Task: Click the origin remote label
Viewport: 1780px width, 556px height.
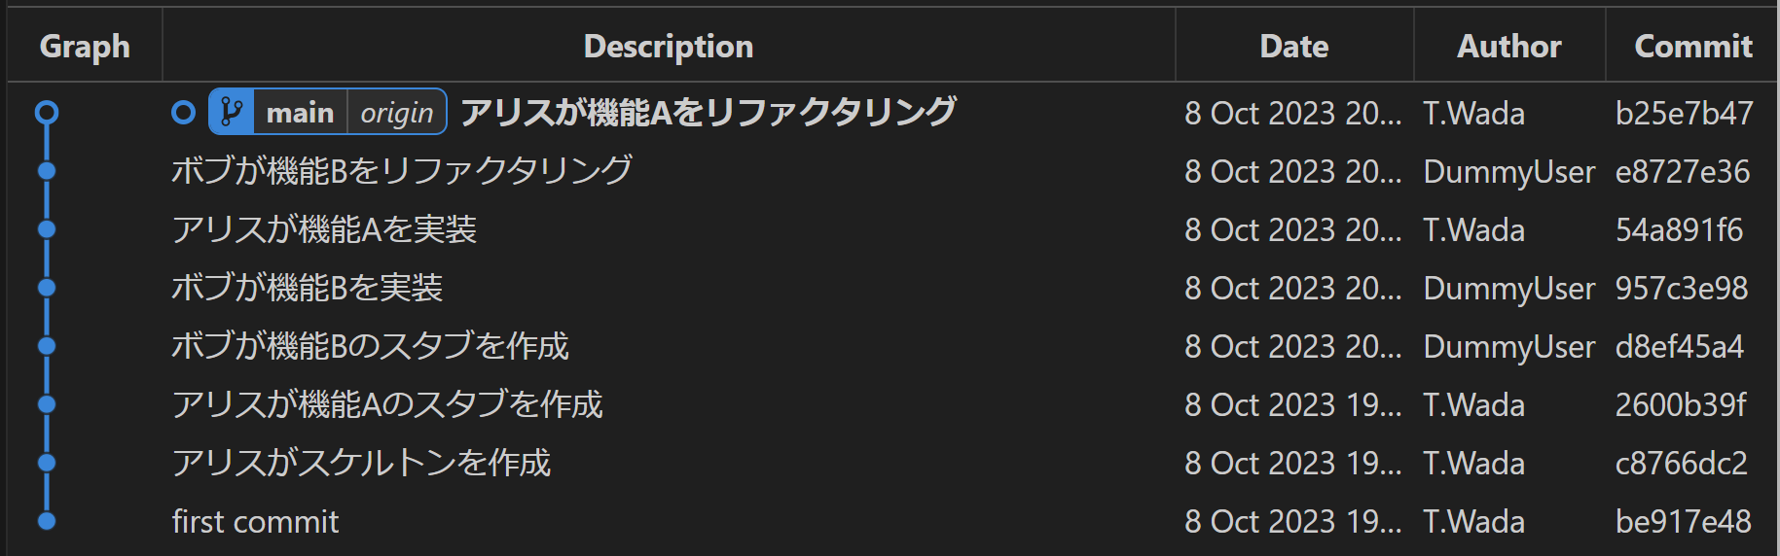Action: [x=396, y=113]
